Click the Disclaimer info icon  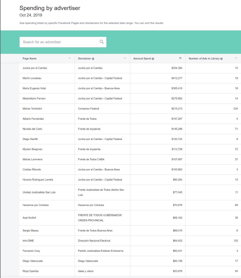pos(93,59)
